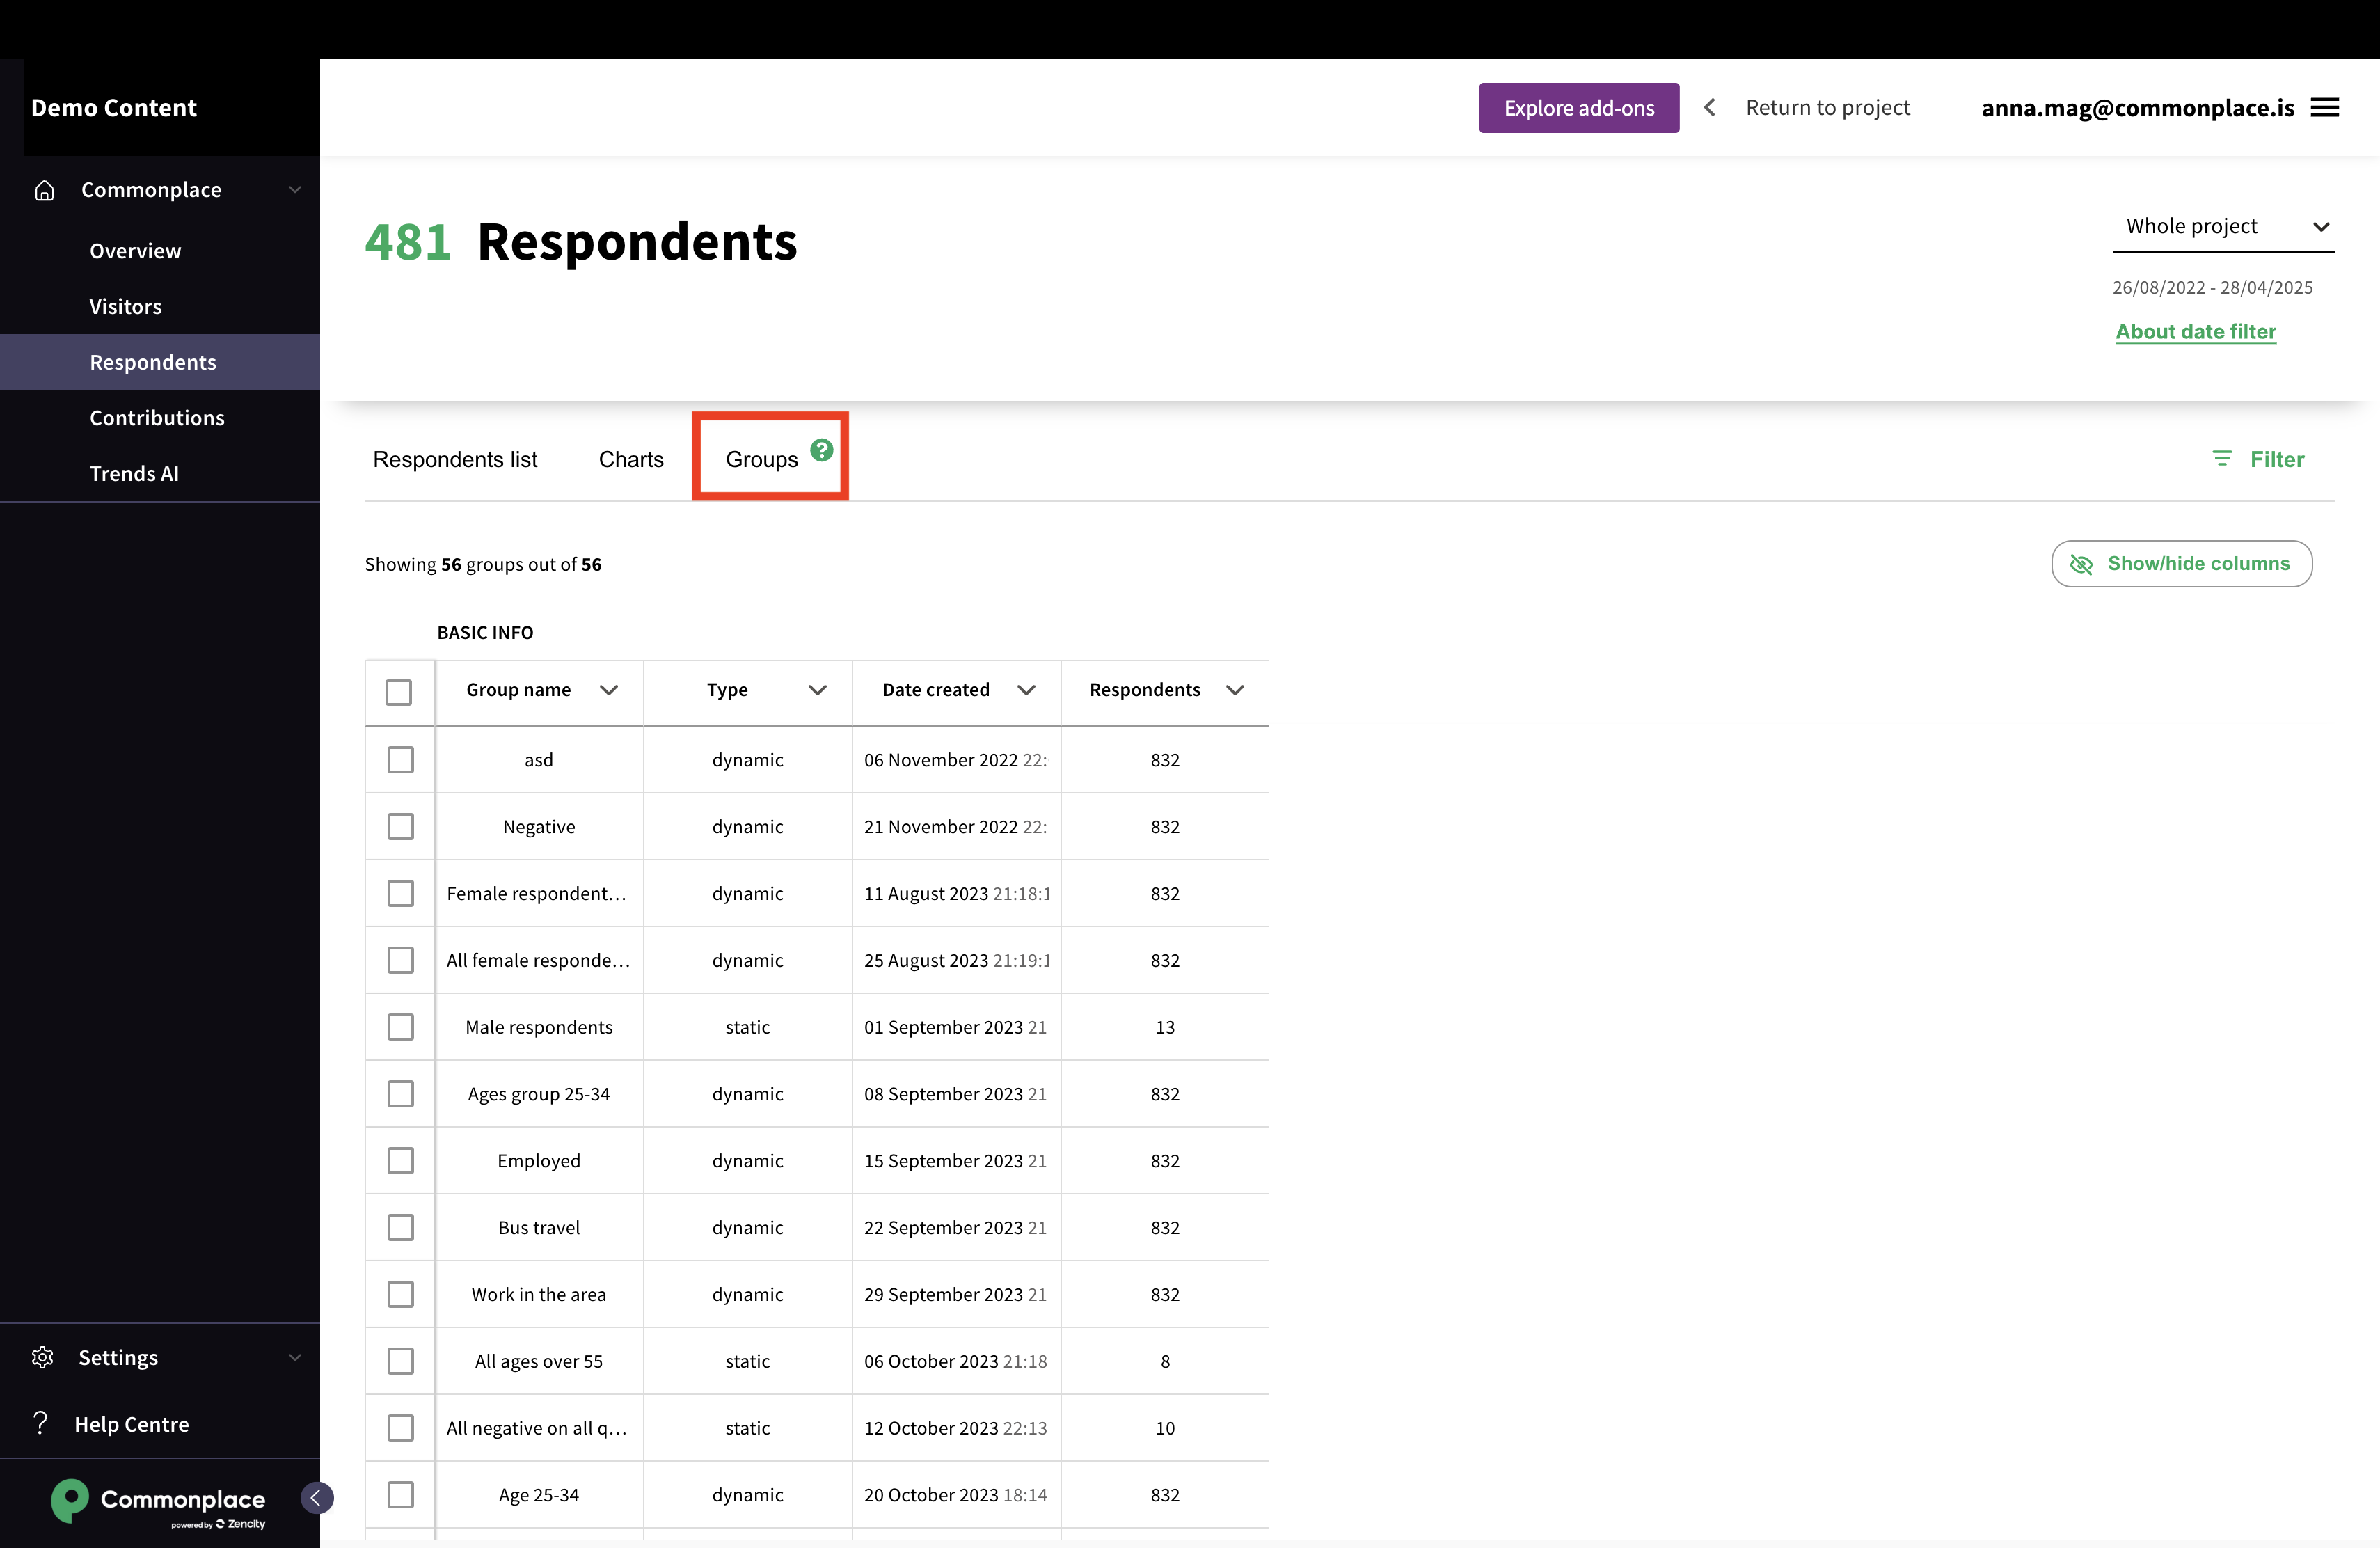Click the green help icon beside Groups
This screenshot has width=2380, height=1548.
(821, 450)
